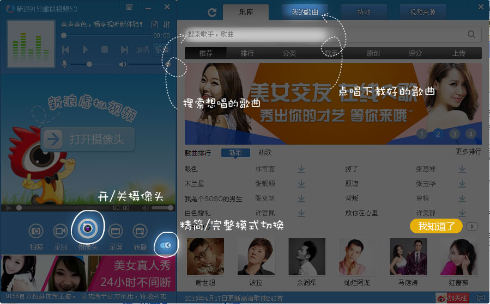490x304 pixels.
Task: Open the equalizer mixer icon in player
Action: point(167,24)
